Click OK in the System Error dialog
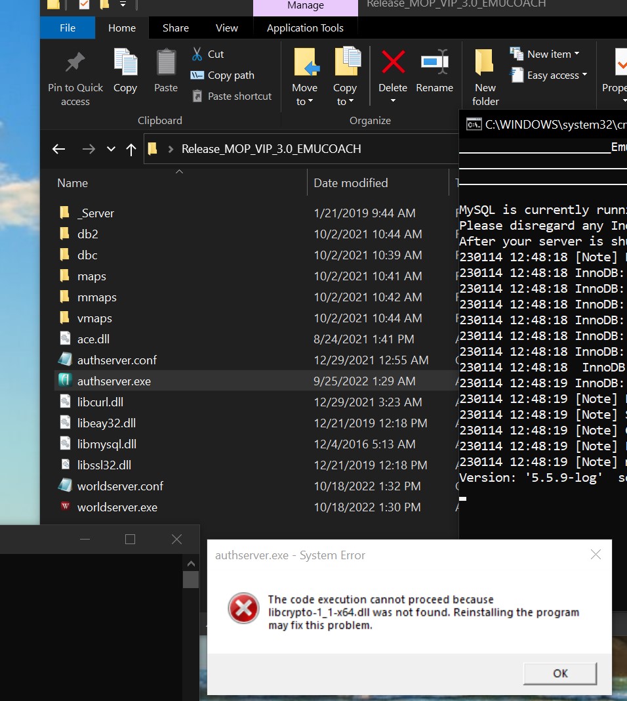This screenshot has width=627, height=701. (560, 673)
